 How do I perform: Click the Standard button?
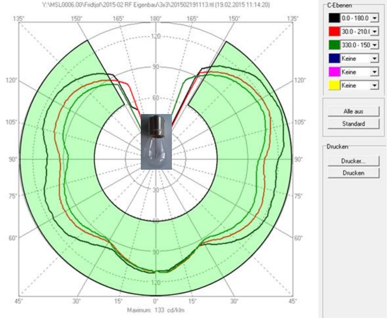pos(353,124)
